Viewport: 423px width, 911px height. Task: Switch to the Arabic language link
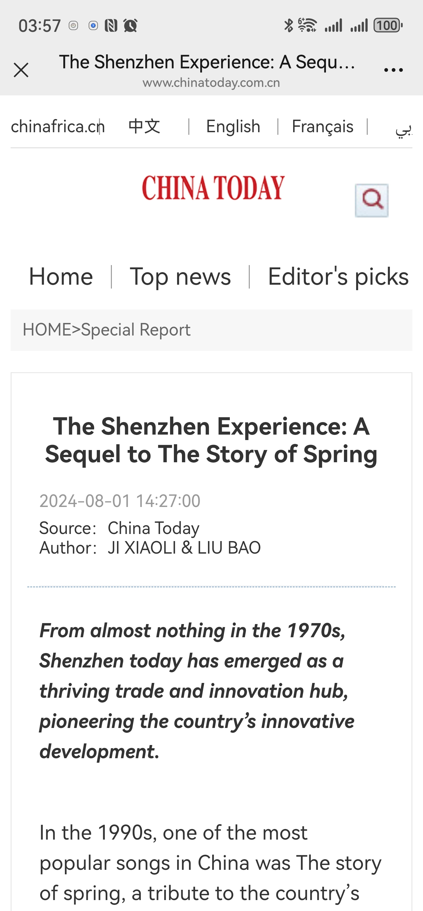click(404, 128)
